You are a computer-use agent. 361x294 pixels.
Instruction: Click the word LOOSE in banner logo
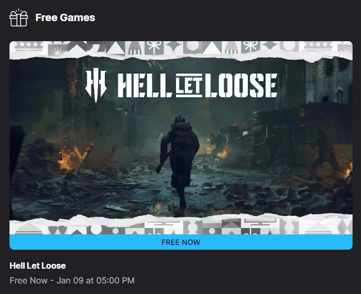pyautogui.click(x=241, y=85)
